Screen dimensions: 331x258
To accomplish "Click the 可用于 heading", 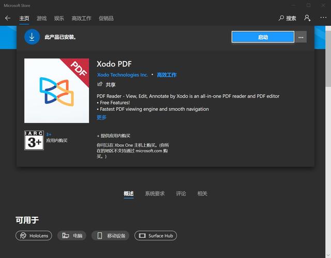I will click(x=27, y=220).
